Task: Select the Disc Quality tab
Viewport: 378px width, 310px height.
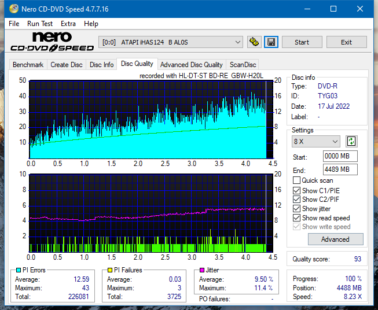Action: pyautogui.click(x=137, y=64)
